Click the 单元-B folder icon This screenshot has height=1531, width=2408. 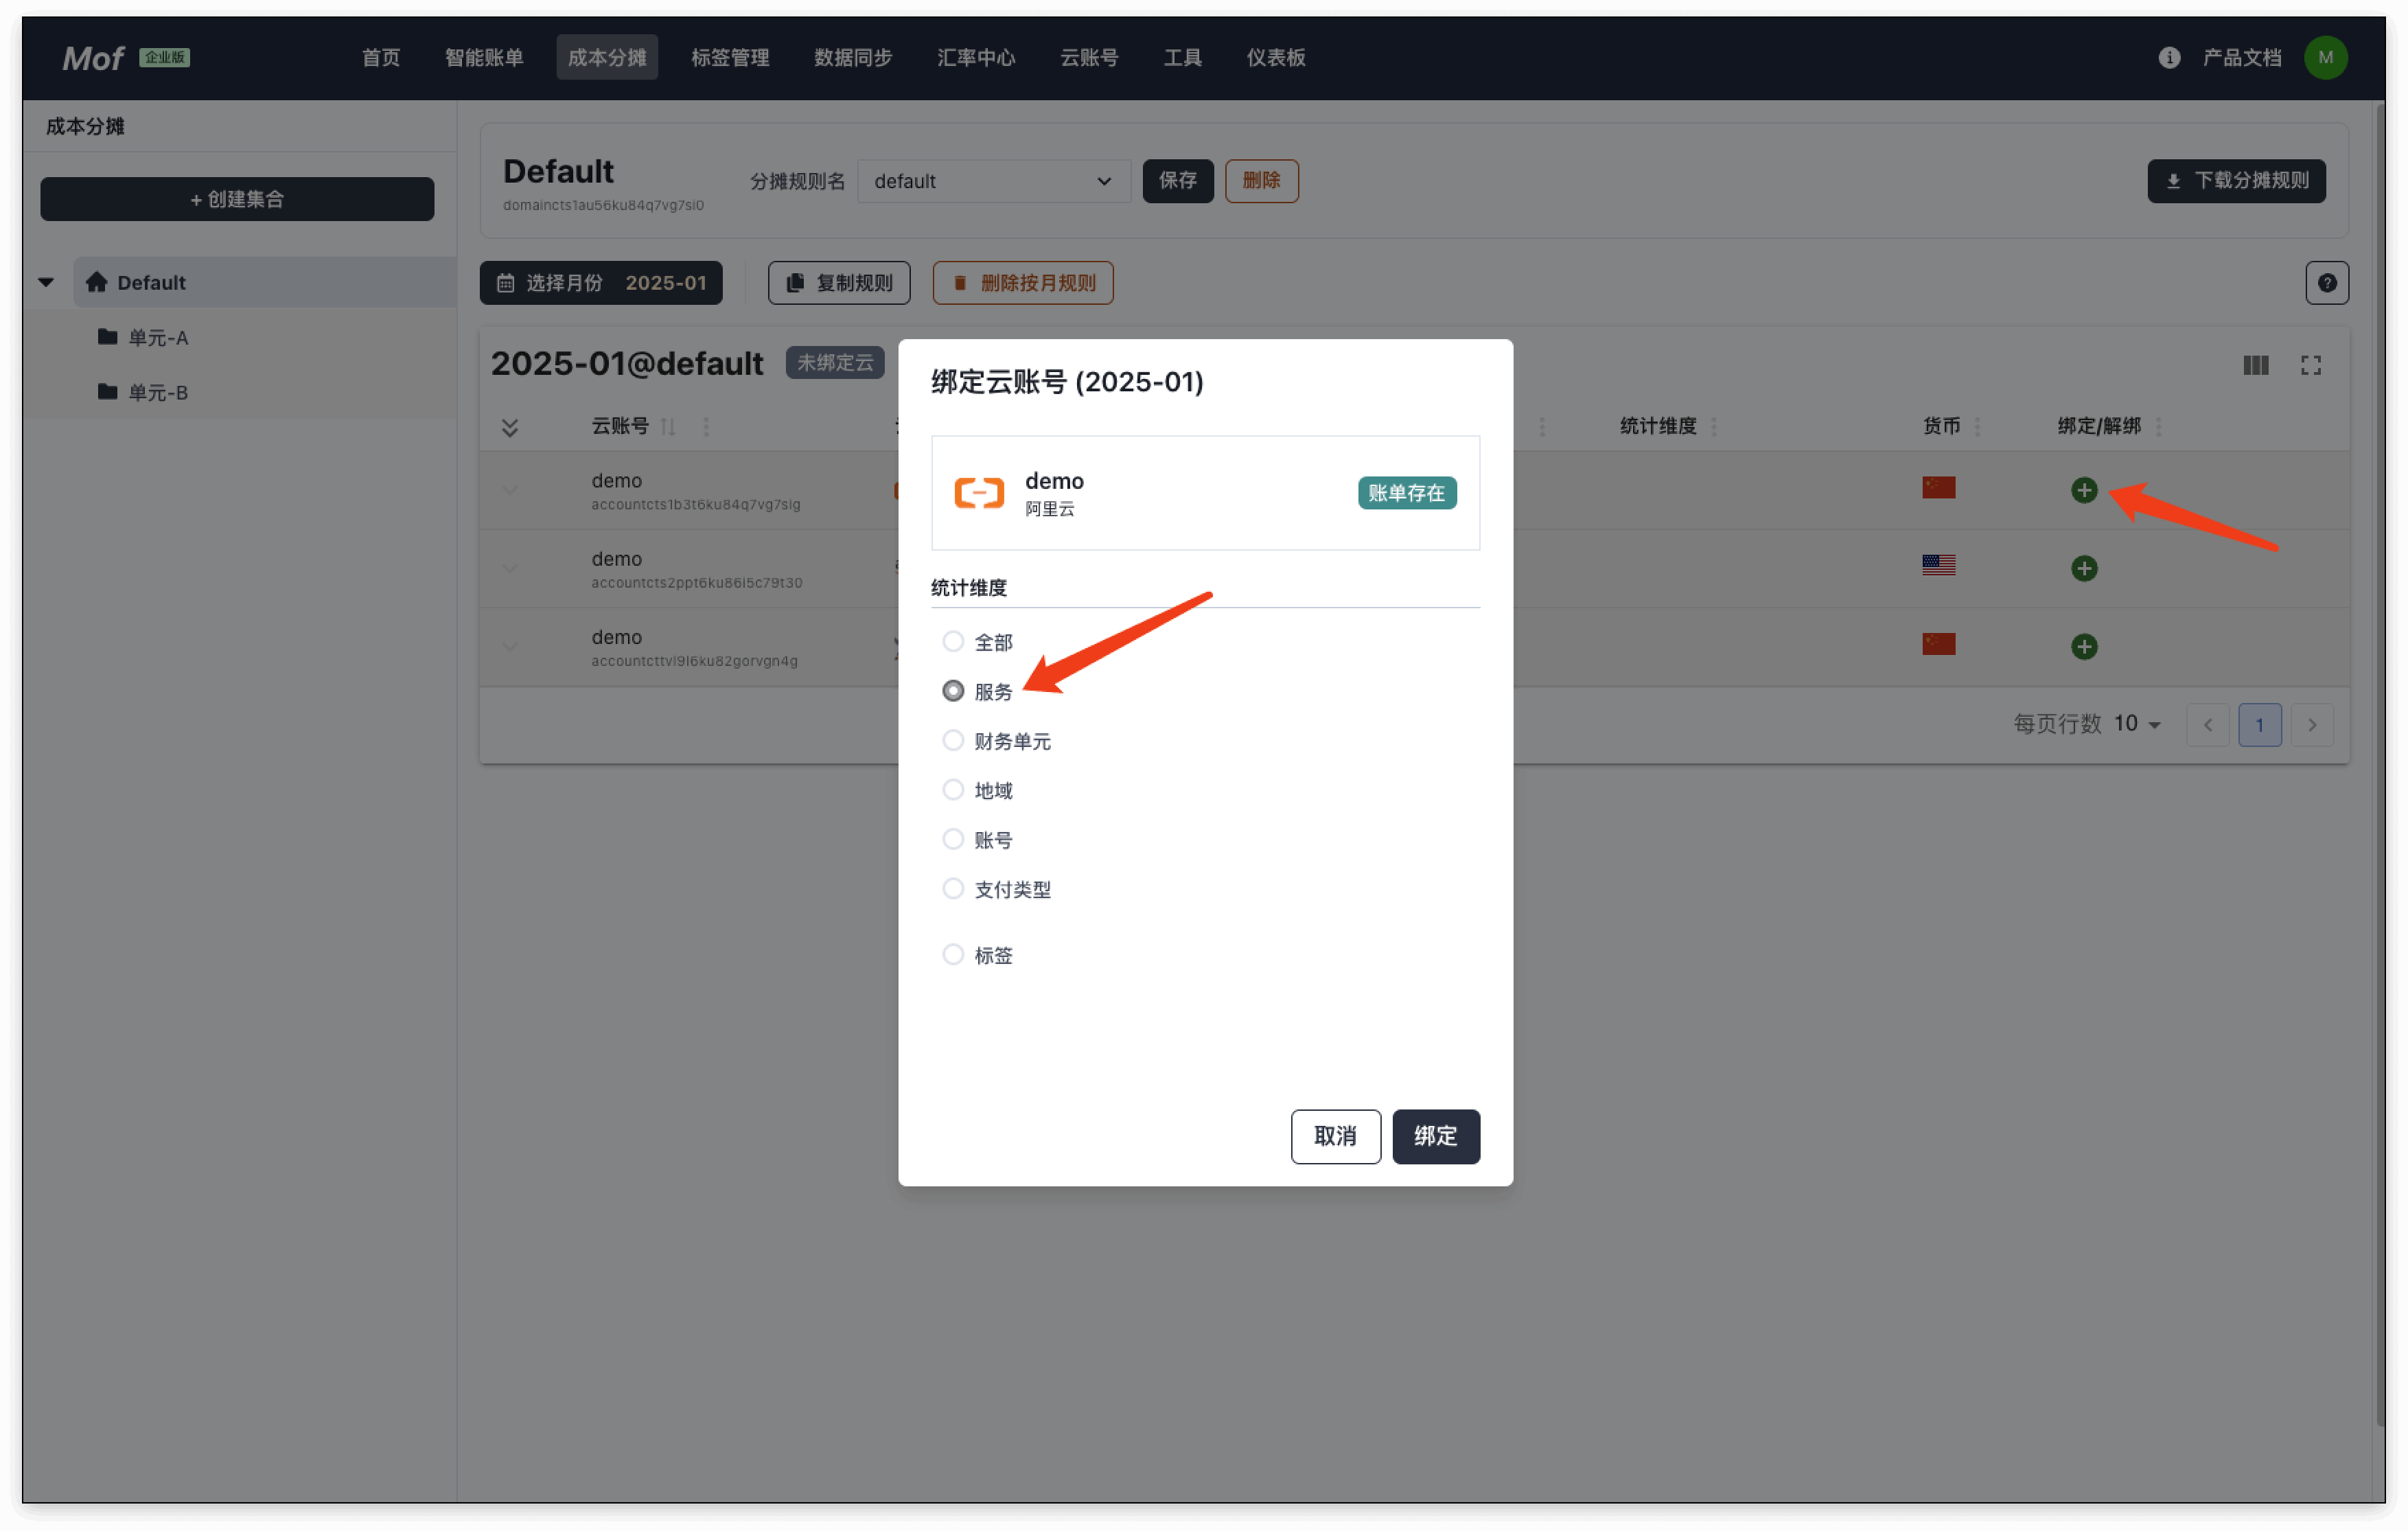pos(107,392)
